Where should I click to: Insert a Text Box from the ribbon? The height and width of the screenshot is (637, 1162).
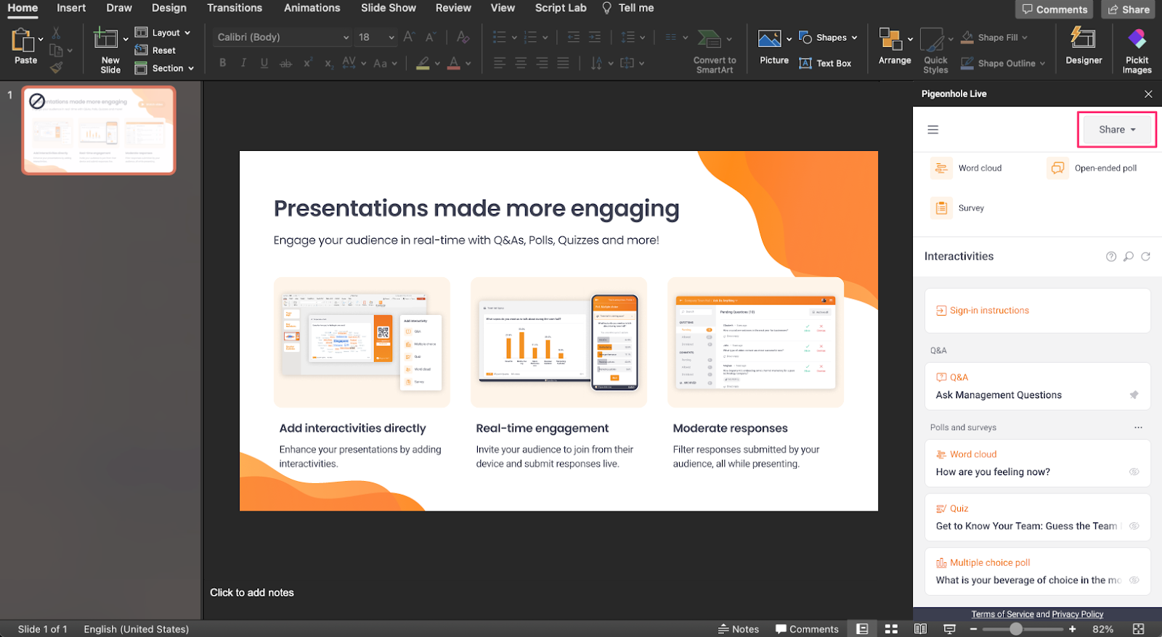(x=825, y=64)
